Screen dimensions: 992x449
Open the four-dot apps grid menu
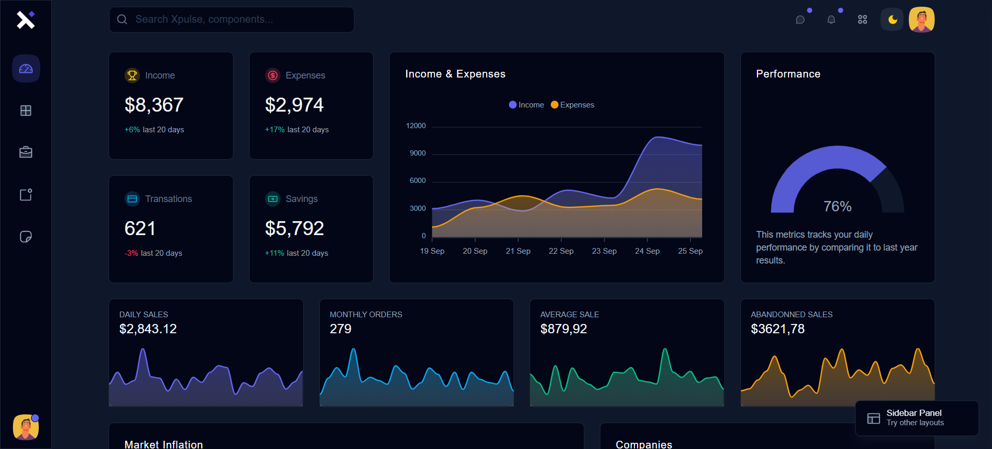click(x=862, y=20)
